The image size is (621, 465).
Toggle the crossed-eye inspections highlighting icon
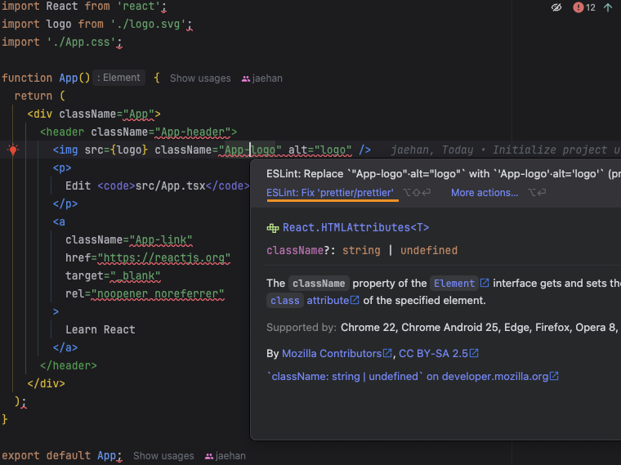pyautogui.click(x=556, y=7)
